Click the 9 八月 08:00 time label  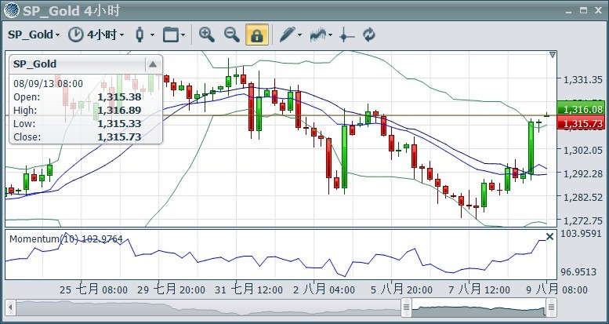coord(557,289)
